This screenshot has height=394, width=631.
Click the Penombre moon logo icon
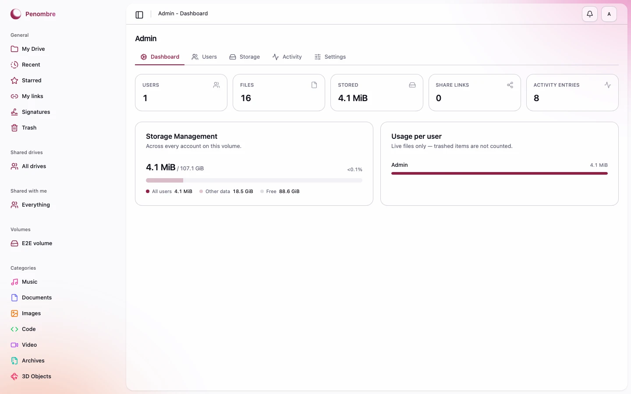pyautogui.click(x=16, y=14)
